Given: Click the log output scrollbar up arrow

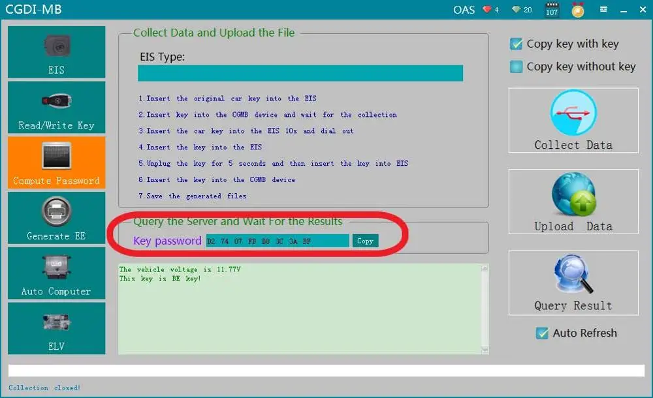Looking at the screenshot, I should point(485,269).
